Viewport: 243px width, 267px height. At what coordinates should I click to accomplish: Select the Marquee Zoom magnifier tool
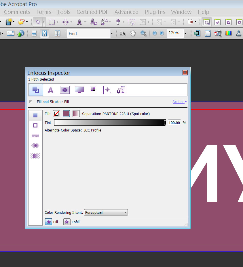pyautogui.click(x=143, y=33)
